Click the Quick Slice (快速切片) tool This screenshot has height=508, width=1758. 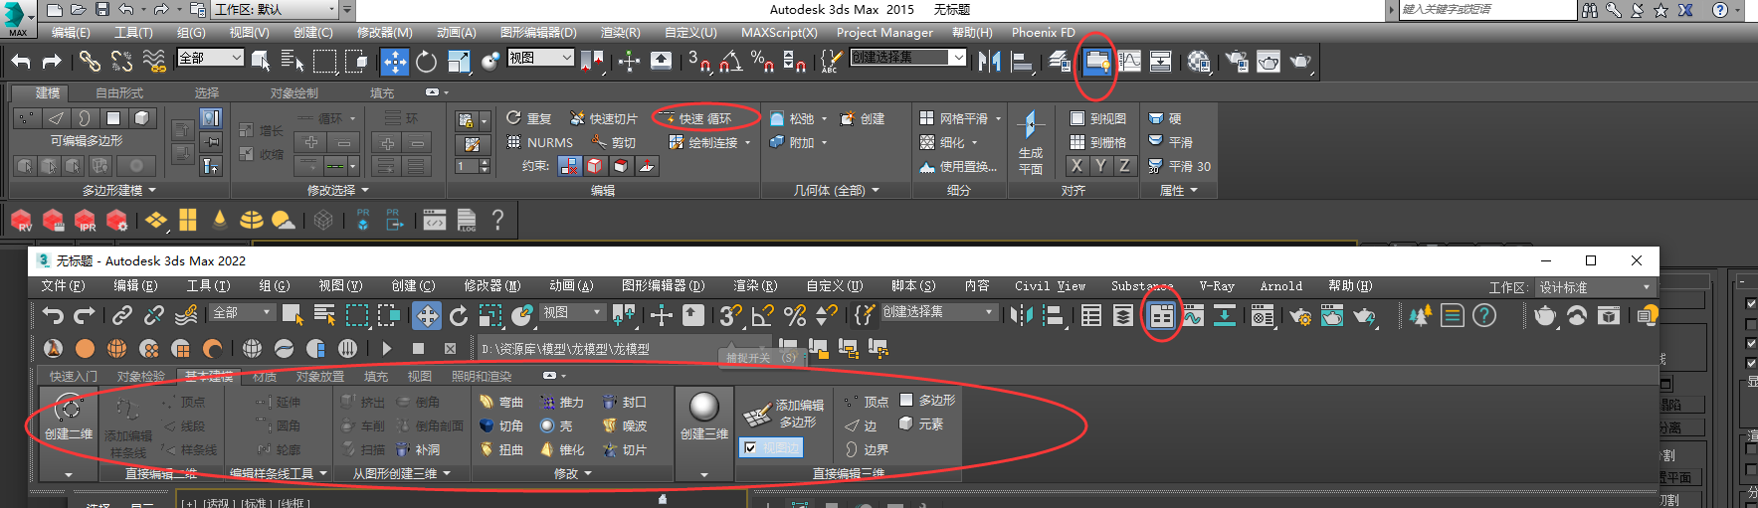coord(604,118)
